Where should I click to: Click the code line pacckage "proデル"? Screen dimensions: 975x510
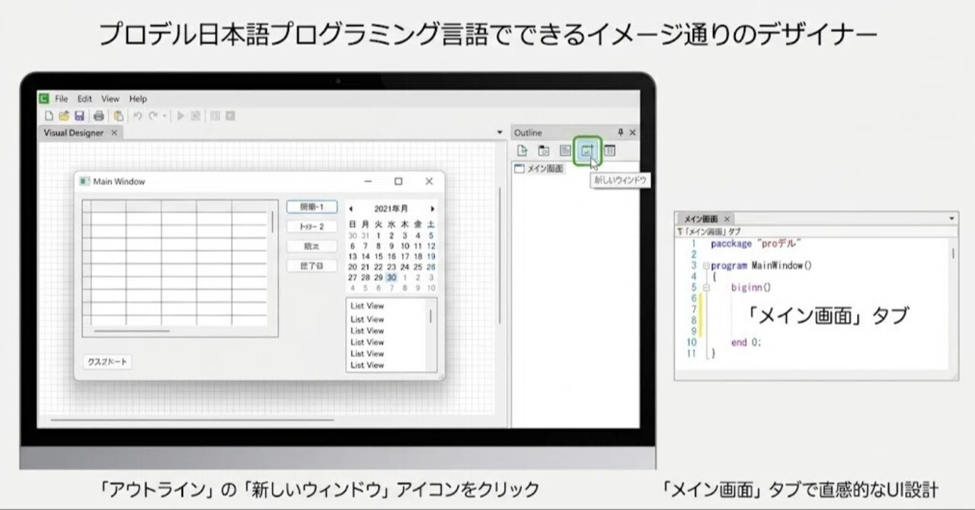pos(756,244)
